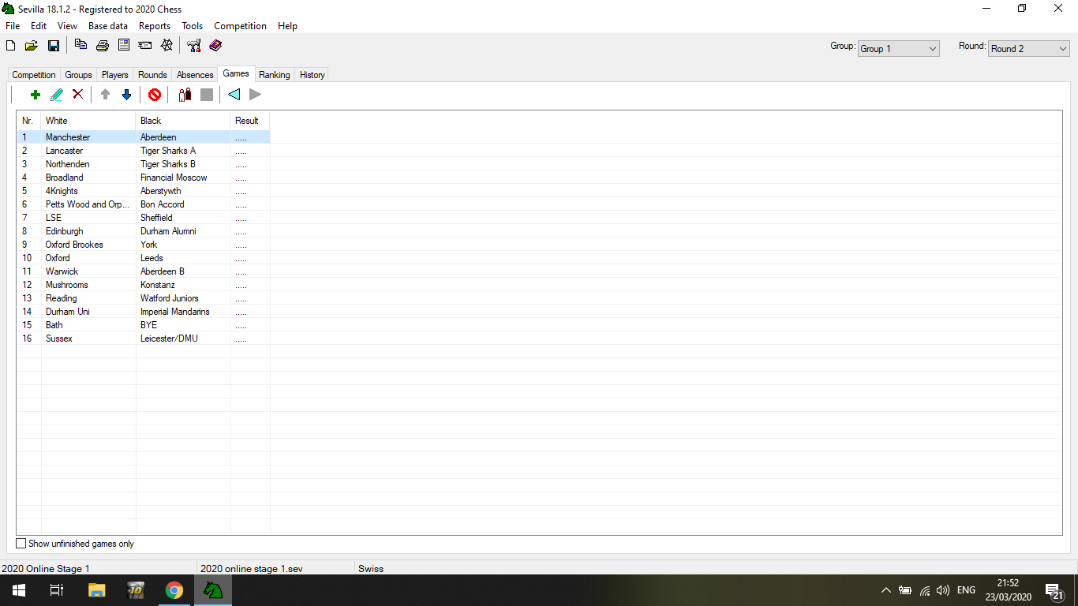
Task: Save the competition with the floppy disk icon
Action: pos(54,46)
